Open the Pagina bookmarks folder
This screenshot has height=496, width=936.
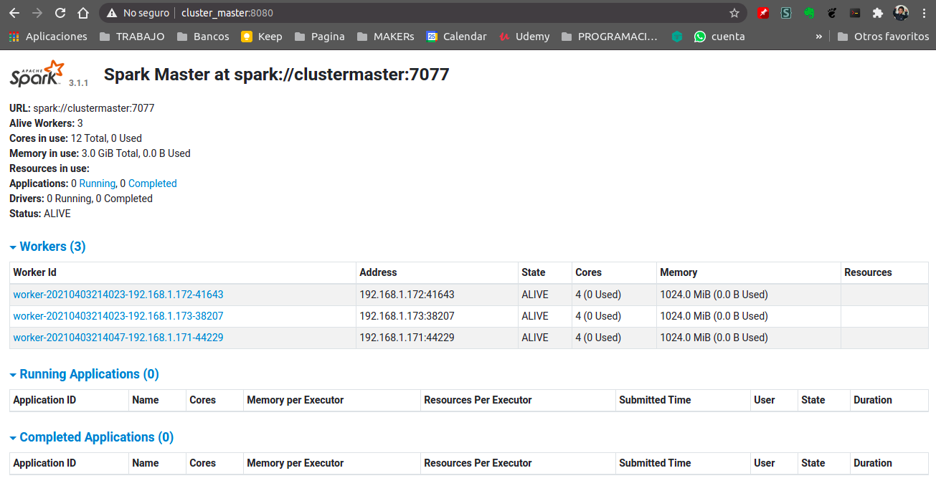pyautogui.click(x=320, y=37)
